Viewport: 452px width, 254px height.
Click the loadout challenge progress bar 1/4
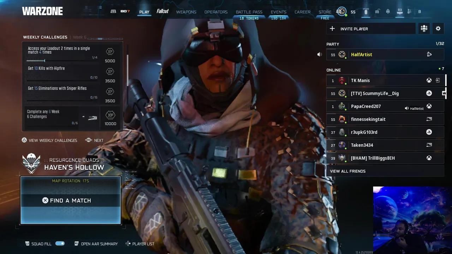pyautogui.click(x=62, y=61)
